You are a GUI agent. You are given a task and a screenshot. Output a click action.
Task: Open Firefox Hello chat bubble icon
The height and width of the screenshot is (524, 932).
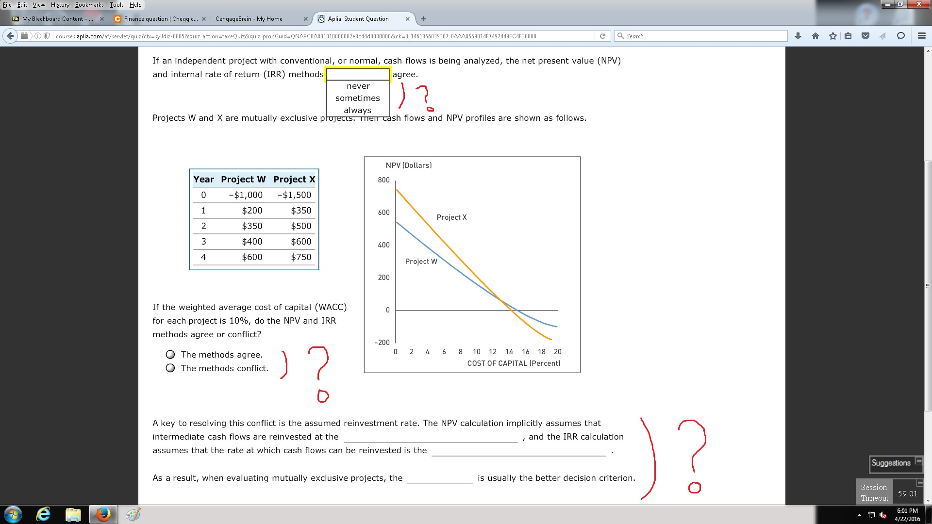pos(901,36)
